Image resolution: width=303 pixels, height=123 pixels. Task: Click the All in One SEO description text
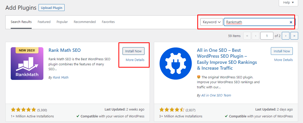228,82
